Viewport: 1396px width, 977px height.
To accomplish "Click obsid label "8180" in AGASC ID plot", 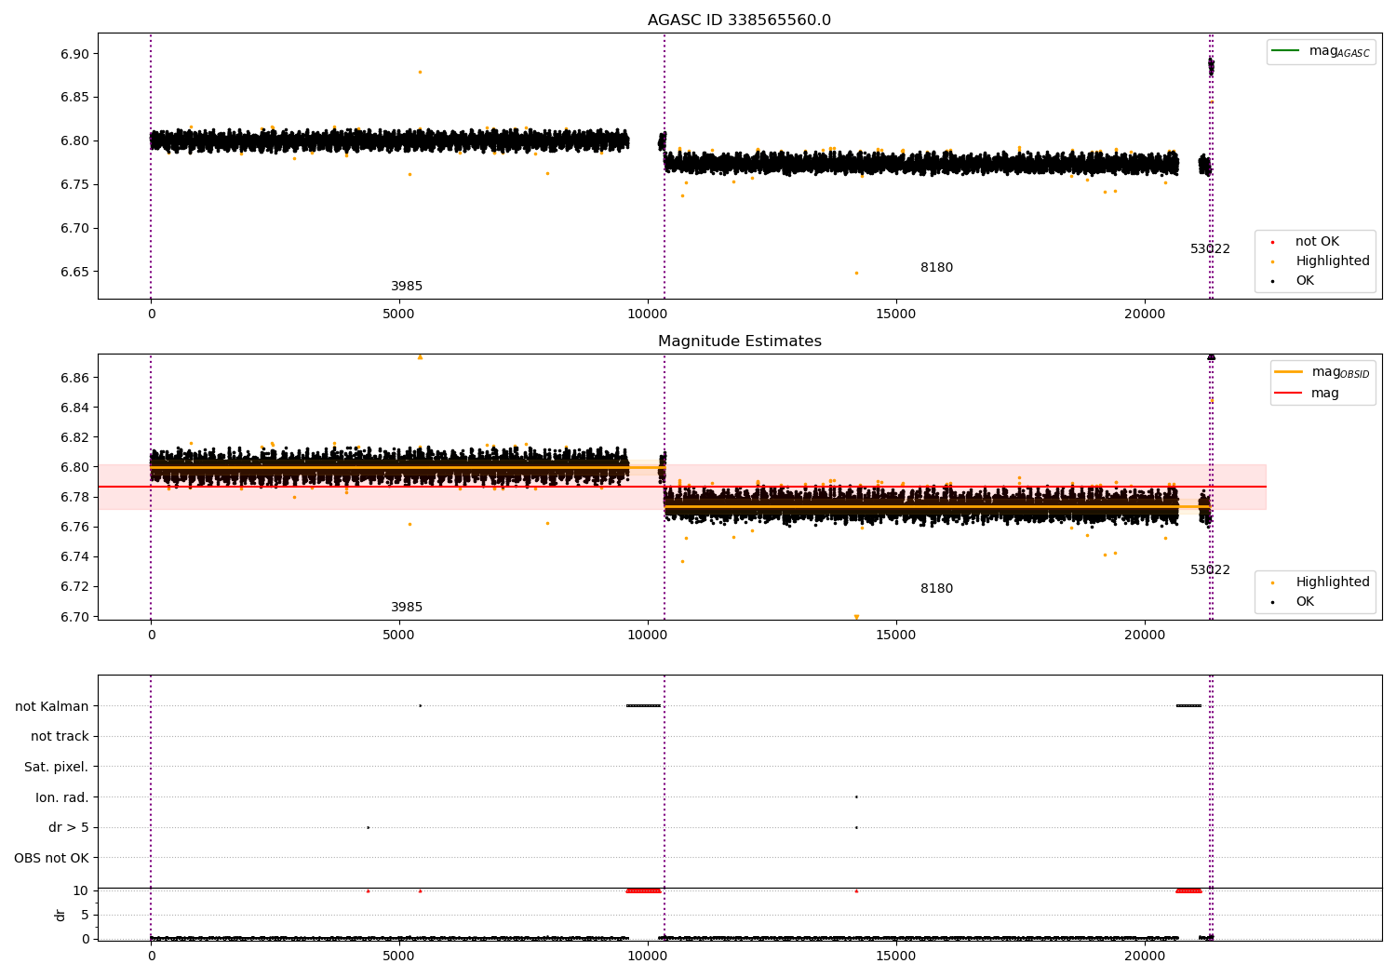I will coord(936,267).
